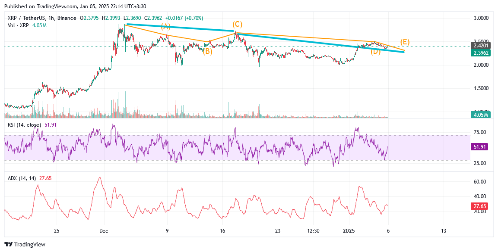Click the green 2.3962 current price tag

coord(481,53)
